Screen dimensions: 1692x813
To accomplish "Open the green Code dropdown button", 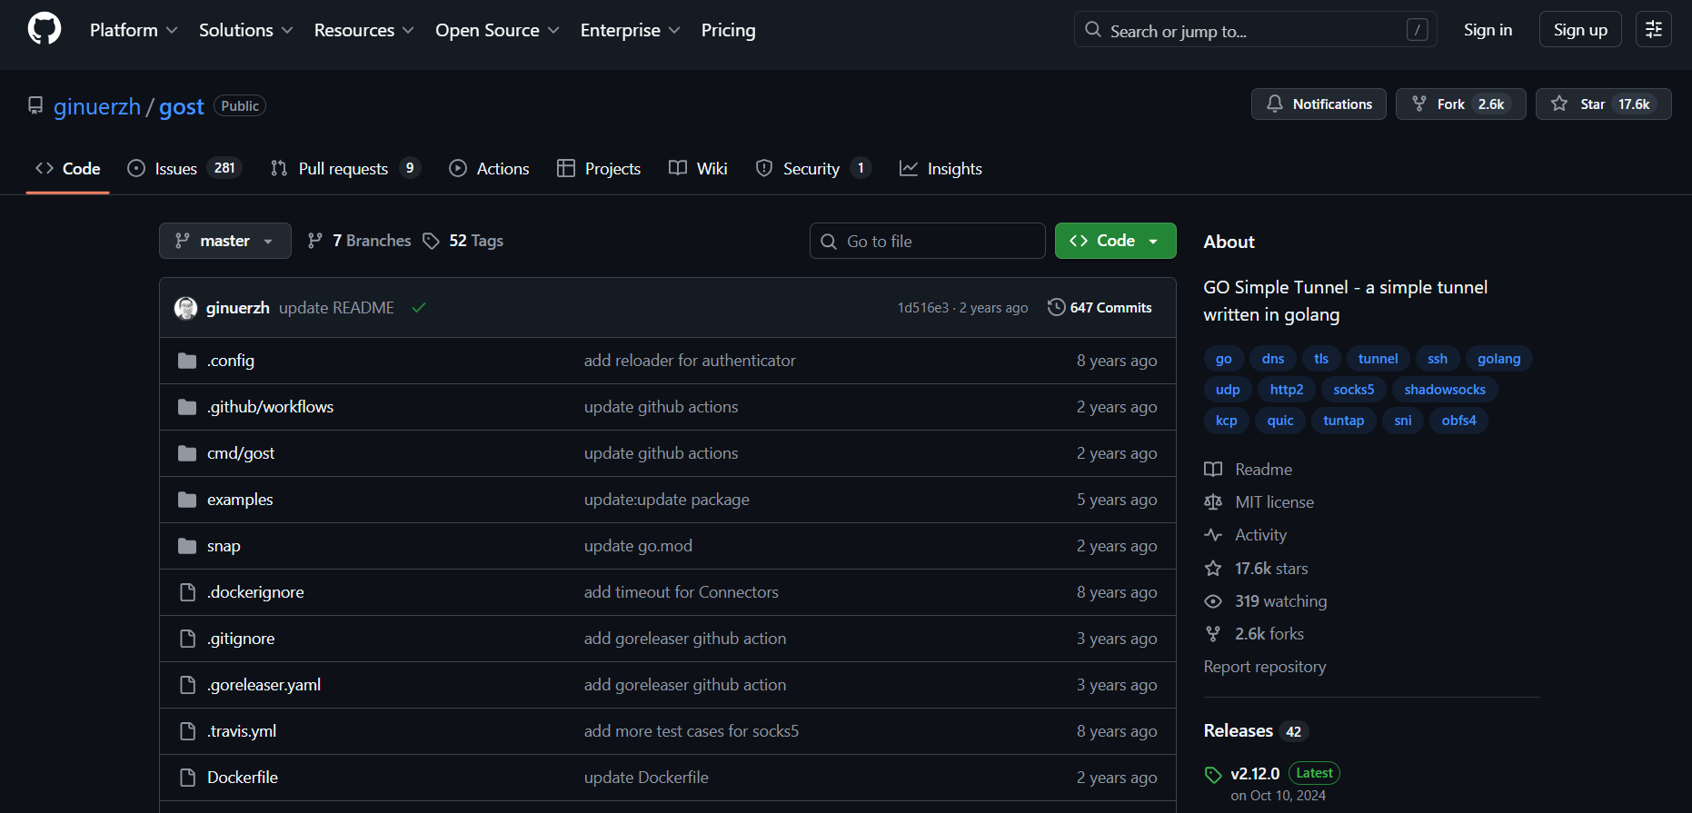I will click(x=1116, y=241).
